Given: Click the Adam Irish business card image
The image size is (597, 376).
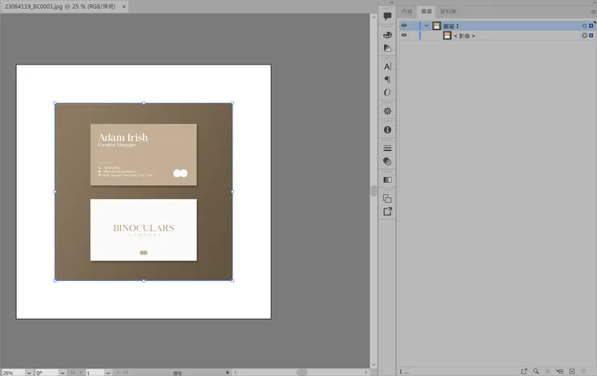Looking at the screenshot, I should coord(144,155).
